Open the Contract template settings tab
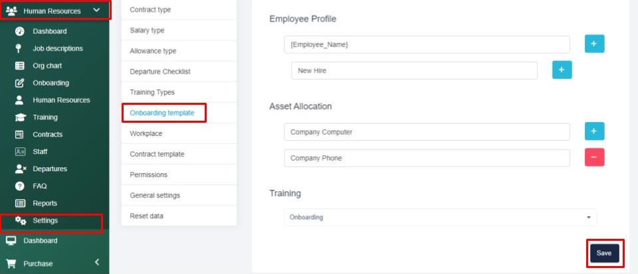 tap(157, 154)
